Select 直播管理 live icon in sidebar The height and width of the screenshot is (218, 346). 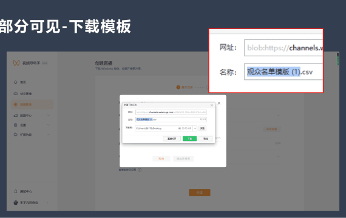click(x=15, y=104)
